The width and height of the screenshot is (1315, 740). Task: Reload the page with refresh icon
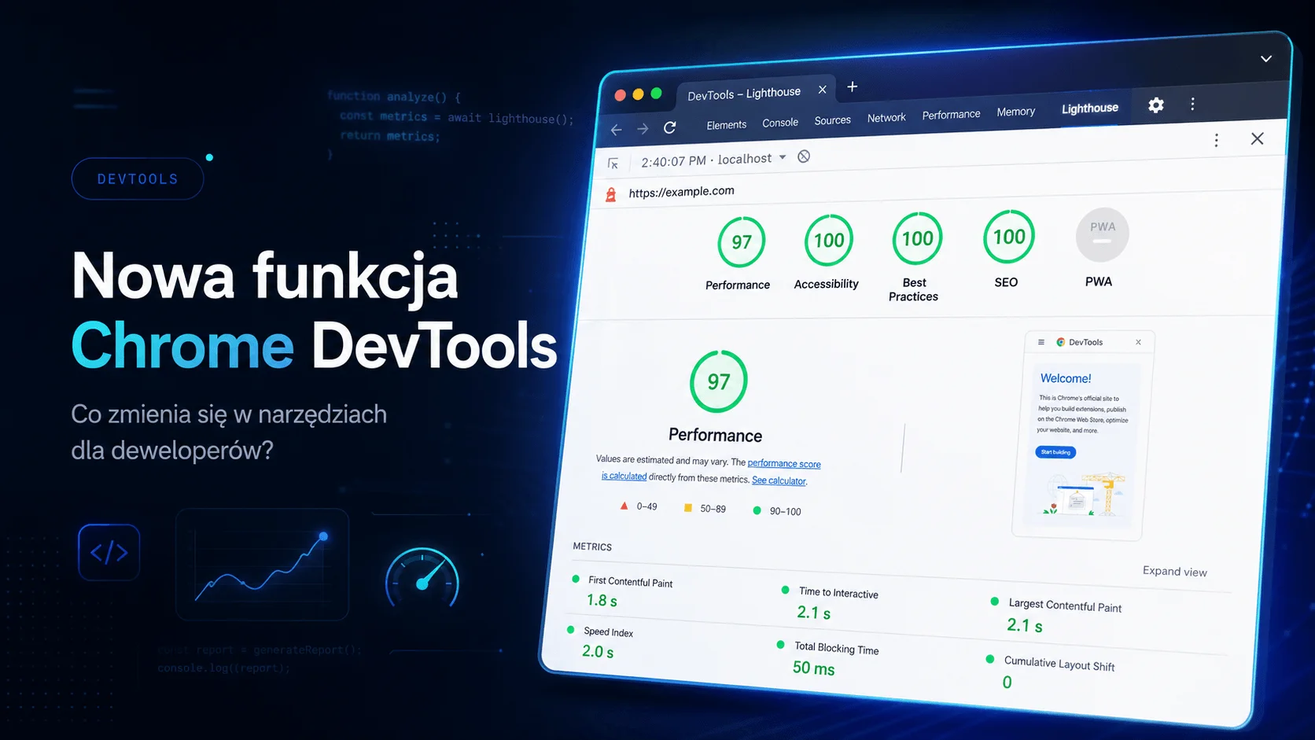(x=670, y=127)
